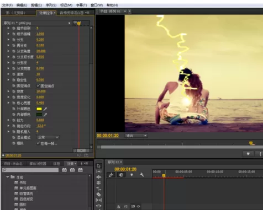Click the eyedropper next to 内部颜色
The height and width of the screenshot is (210, 263).
(45, 115)
